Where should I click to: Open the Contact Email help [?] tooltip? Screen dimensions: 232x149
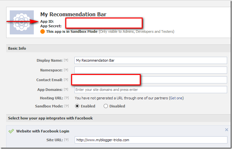(66, 80)
